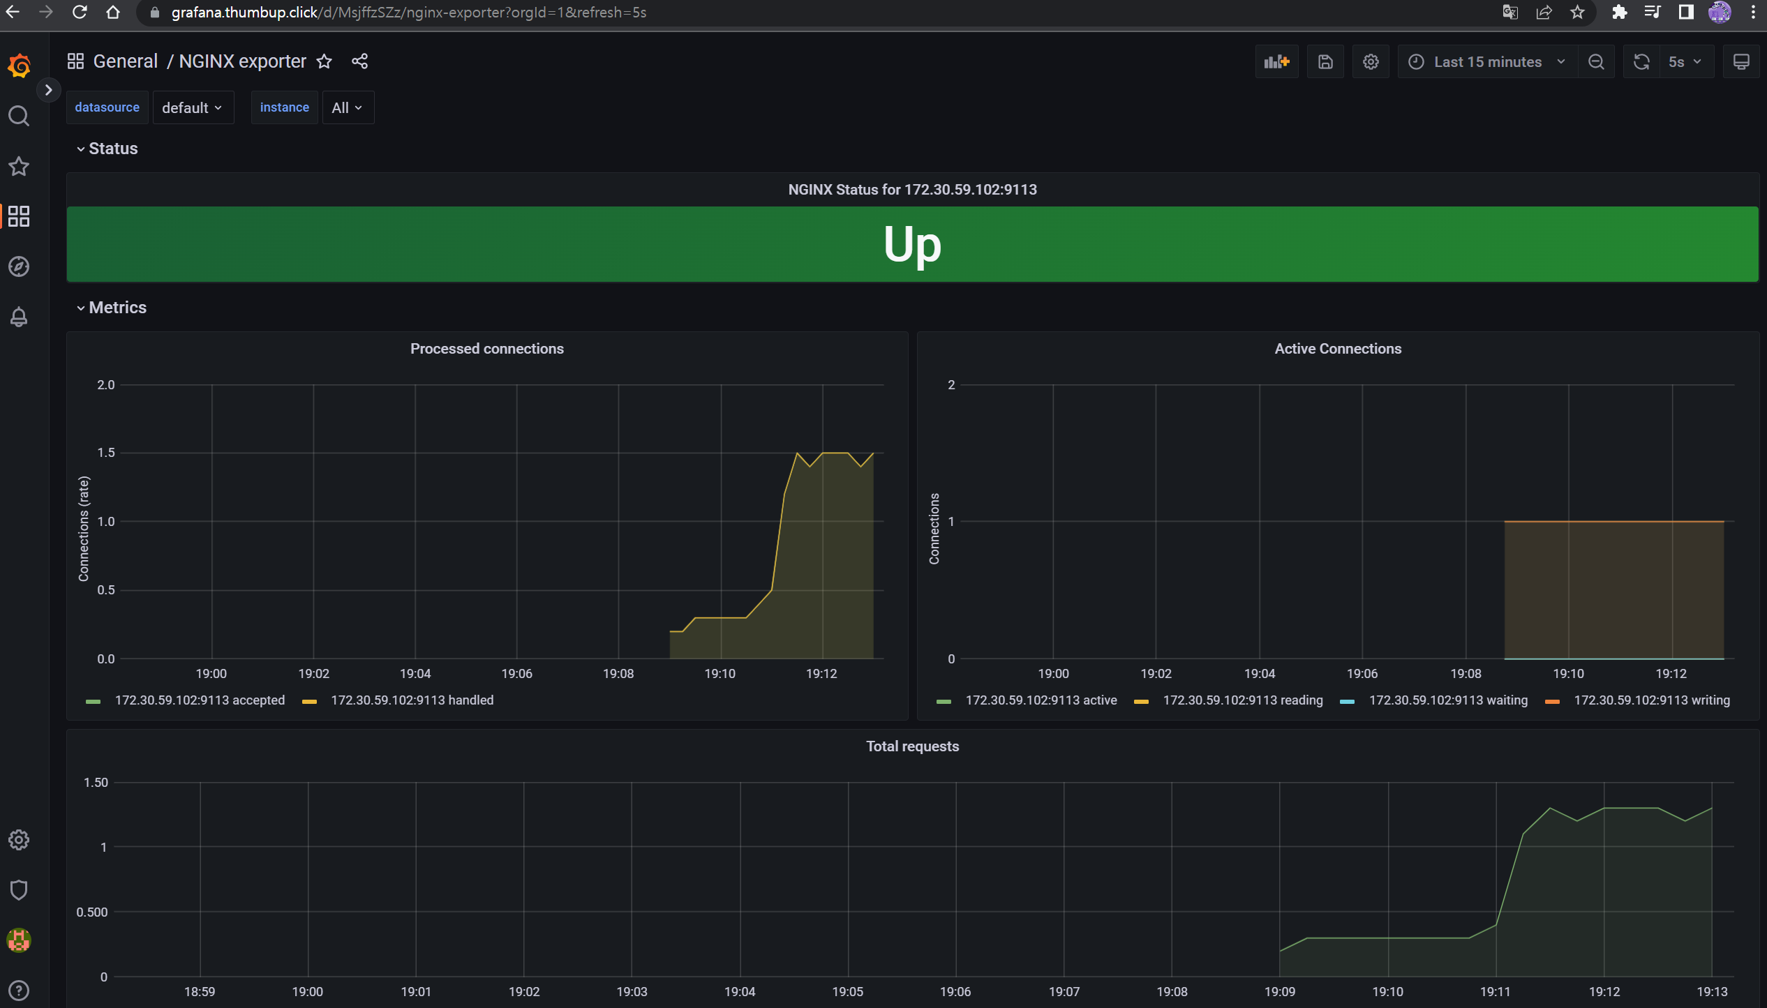Screen dimensions: 1767x1008
Task: Mark dashboard as favorite star
Action: point(324,61)
